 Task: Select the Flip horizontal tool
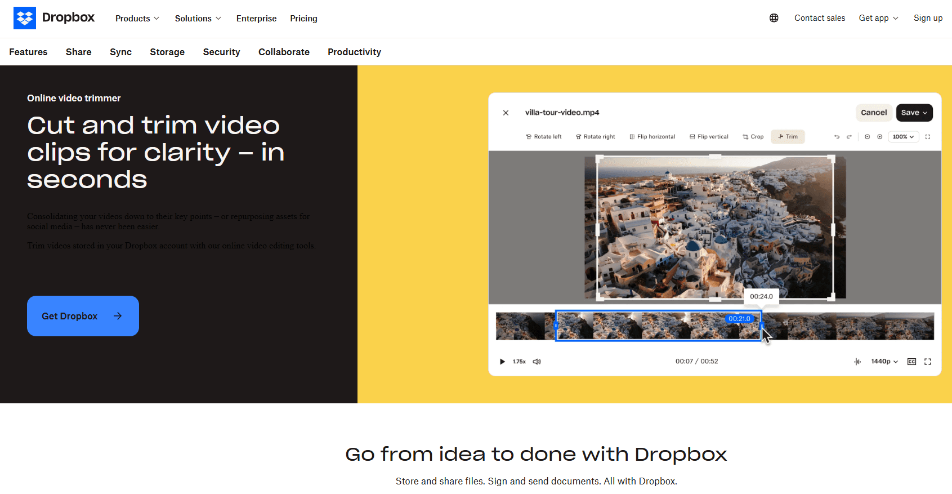(652, 137)
